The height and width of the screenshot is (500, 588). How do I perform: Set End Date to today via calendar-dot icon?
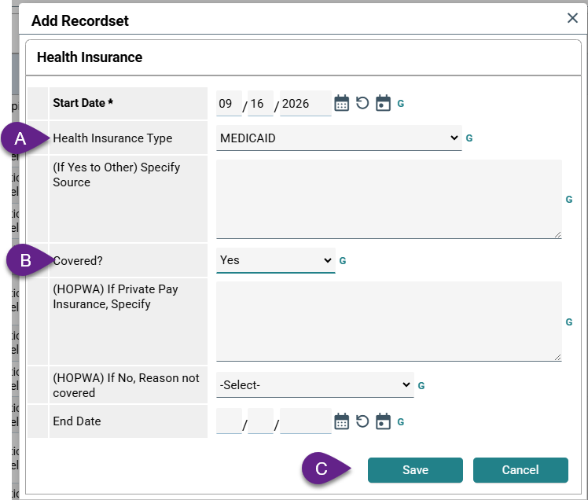coord(383,421)
